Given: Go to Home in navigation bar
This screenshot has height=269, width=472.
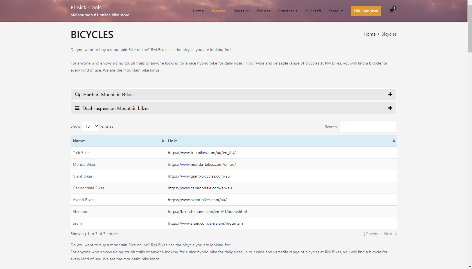Looking at the screenshot, I should point(198,11).
